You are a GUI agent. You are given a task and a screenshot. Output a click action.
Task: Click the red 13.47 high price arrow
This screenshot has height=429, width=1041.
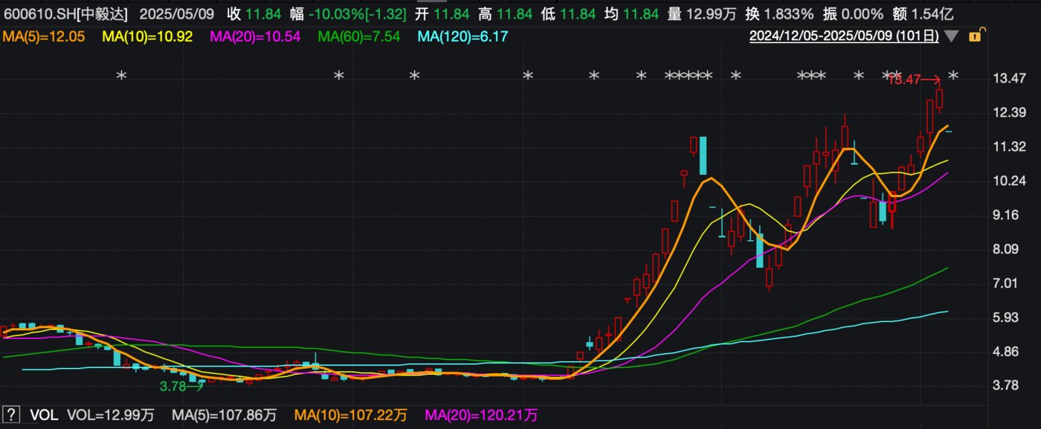(915, 79)
